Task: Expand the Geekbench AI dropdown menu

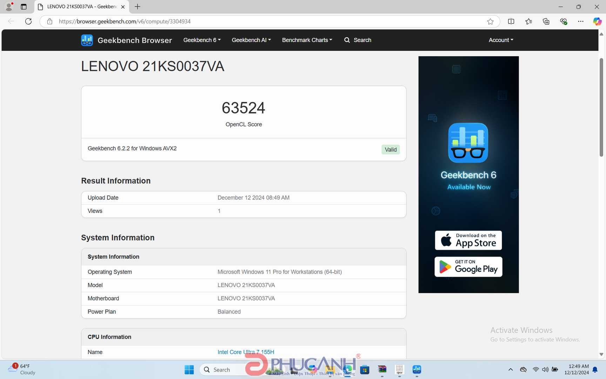Action: 251,40
